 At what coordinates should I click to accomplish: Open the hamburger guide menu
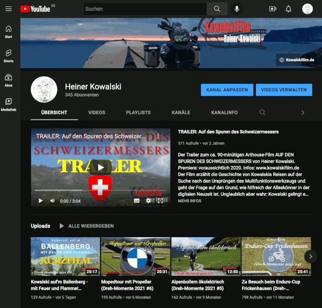[9, 9]
